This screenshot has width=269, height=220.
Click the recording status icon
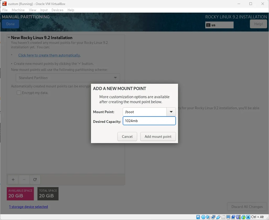[233, 217]
